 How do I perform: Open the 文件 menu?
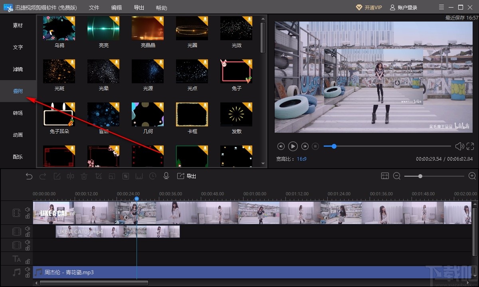coord(94,8)
